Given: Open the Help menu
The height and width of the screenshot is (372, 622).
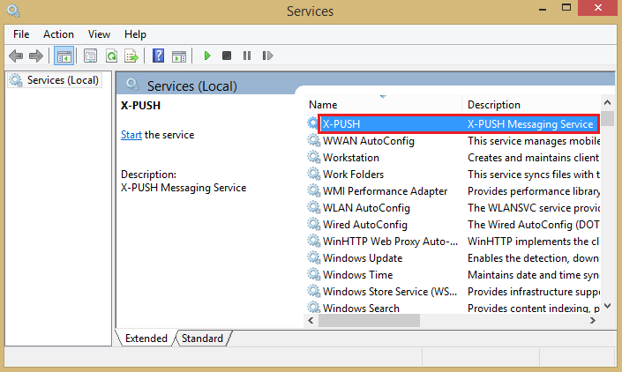Looking at the screenshot, I should pyautogui.click(x=135, y=35).
